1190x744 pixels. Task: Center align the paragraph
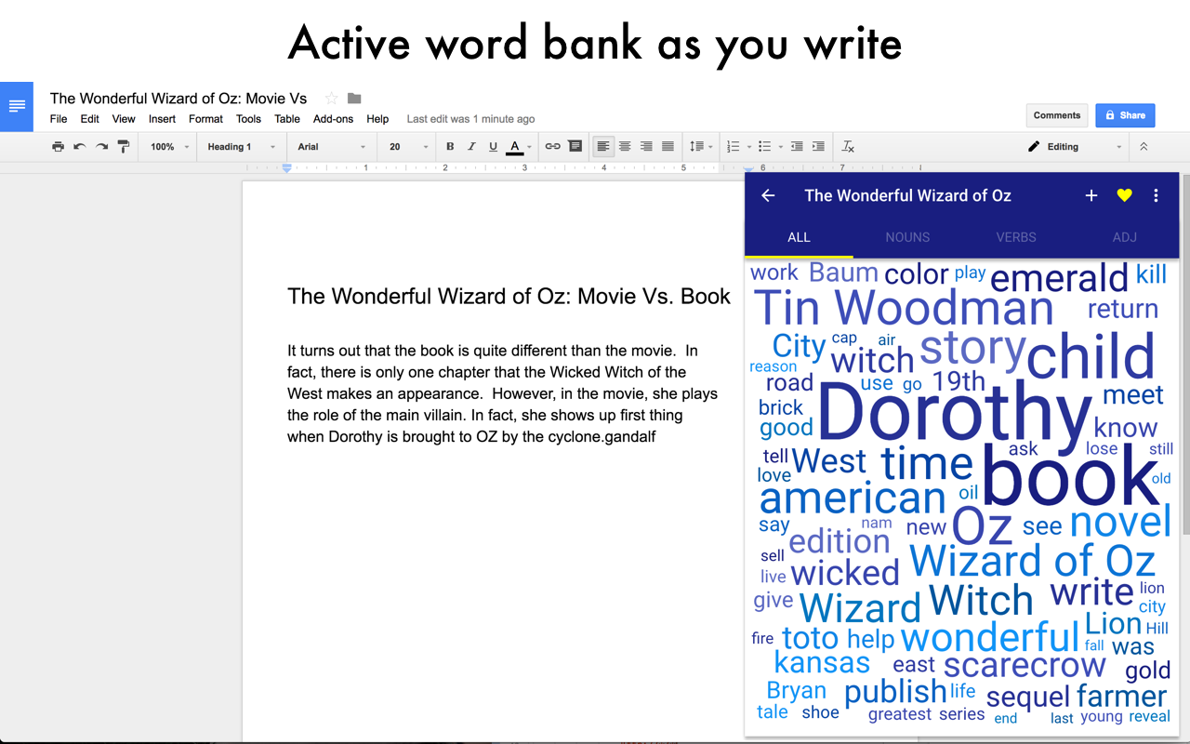[624, 146]
